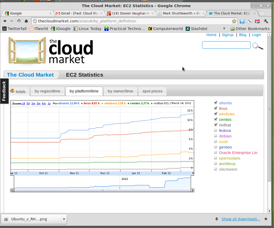This screenshot has width=274, height=228.
Task: Select the by platform/time tab
Action: pos(84,91)
